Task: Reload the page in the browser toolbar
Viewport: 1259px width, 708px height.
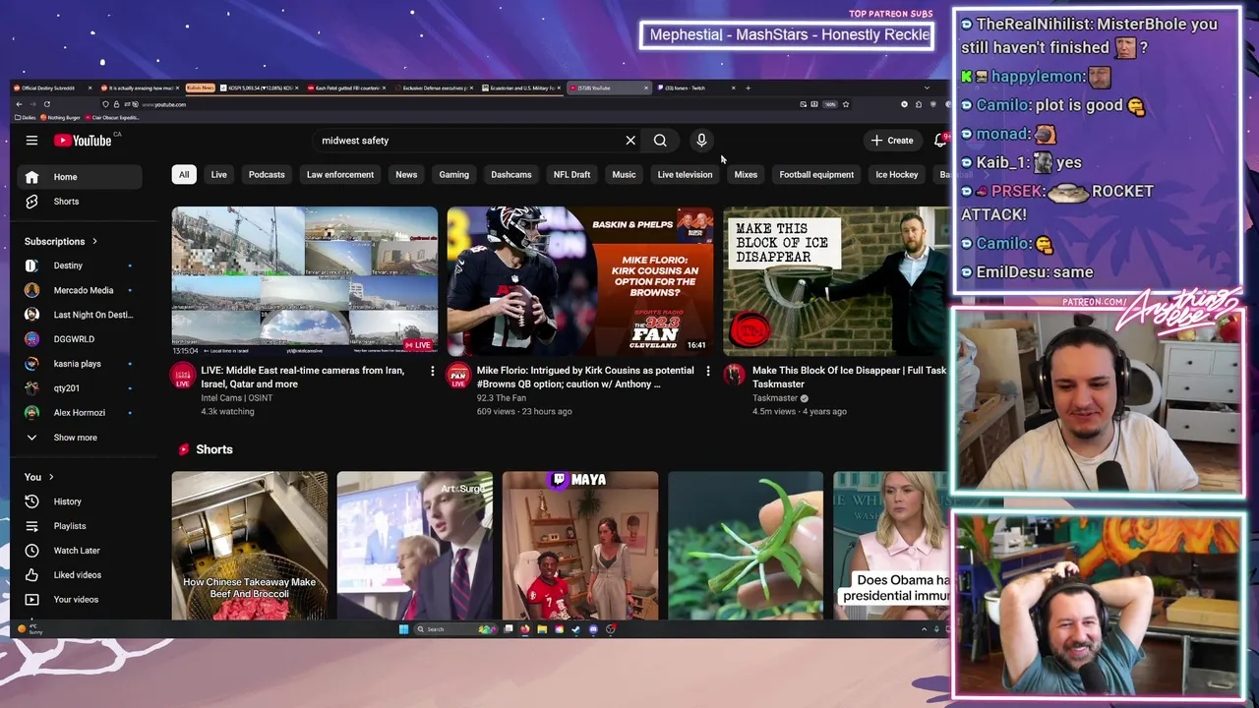Action: coord(47,104)
